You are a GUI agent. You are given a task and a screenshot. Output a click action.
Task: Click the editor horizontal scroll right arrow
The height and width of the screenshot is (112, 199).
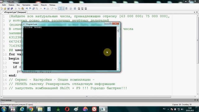click(x=195, y=97)
